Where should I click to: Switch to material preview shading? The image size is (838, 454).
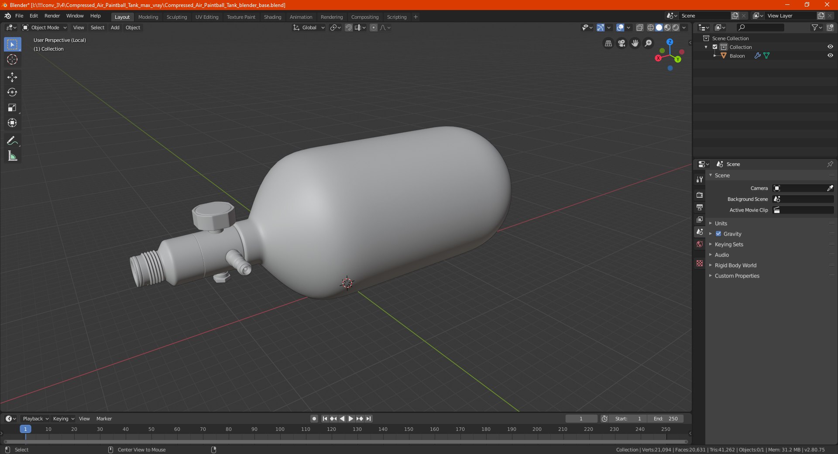point(667,28)
